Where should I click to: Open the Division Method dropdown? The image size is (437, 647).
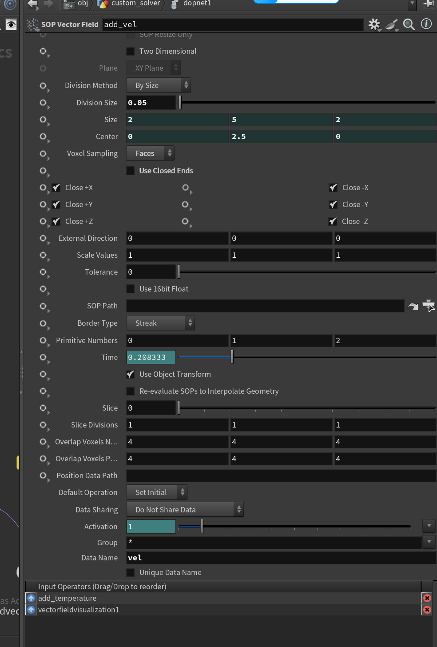coord(159,85)
